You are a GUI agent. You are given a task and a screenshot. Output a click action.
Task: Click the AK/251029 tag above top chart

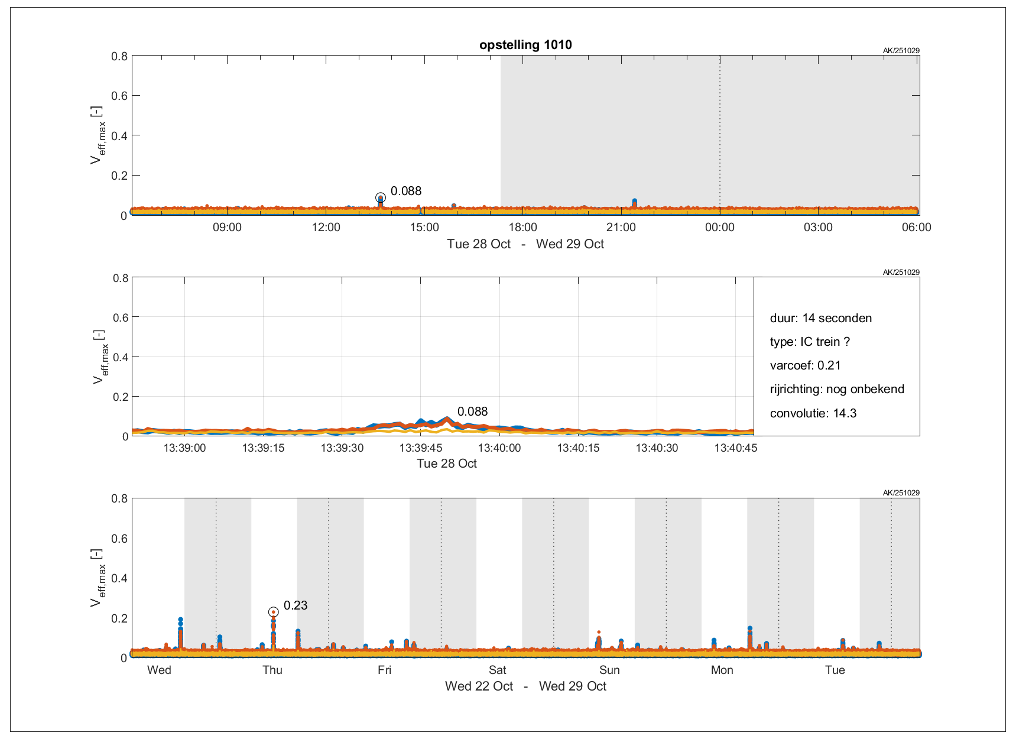901,51
